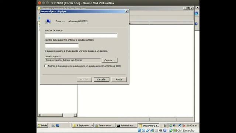The image size is (236, 133).
Task: Expand the grouped '2 Explorado...' taskbar button
Action: 83,126
